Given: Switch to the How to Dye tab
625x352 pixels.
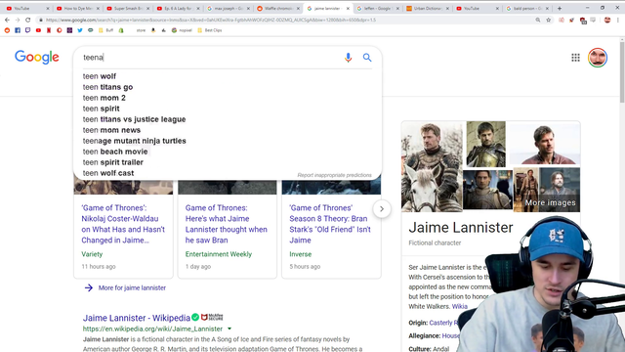Looking at the screenshot, I should coord(78,8).
